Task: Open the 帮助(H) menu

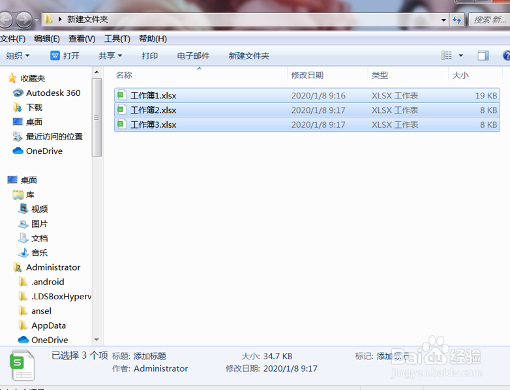Action: tap(153, 38)
